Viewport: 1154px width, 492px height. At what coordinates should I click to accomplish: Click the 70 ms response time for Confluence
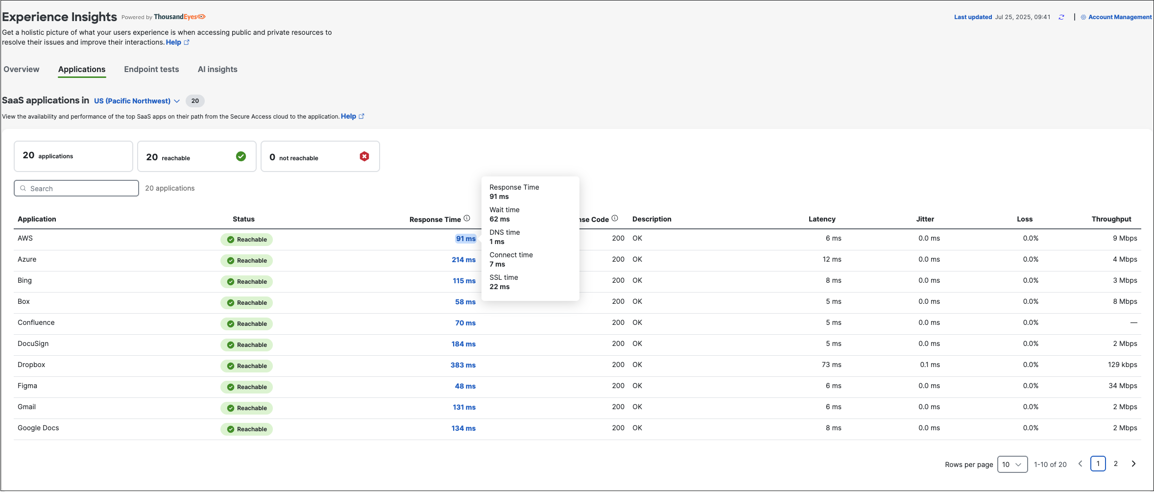[465, 323]
